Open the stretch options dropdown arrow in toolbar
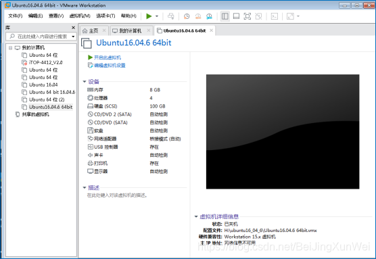This screenshot has width=376, height=259. 298,16
